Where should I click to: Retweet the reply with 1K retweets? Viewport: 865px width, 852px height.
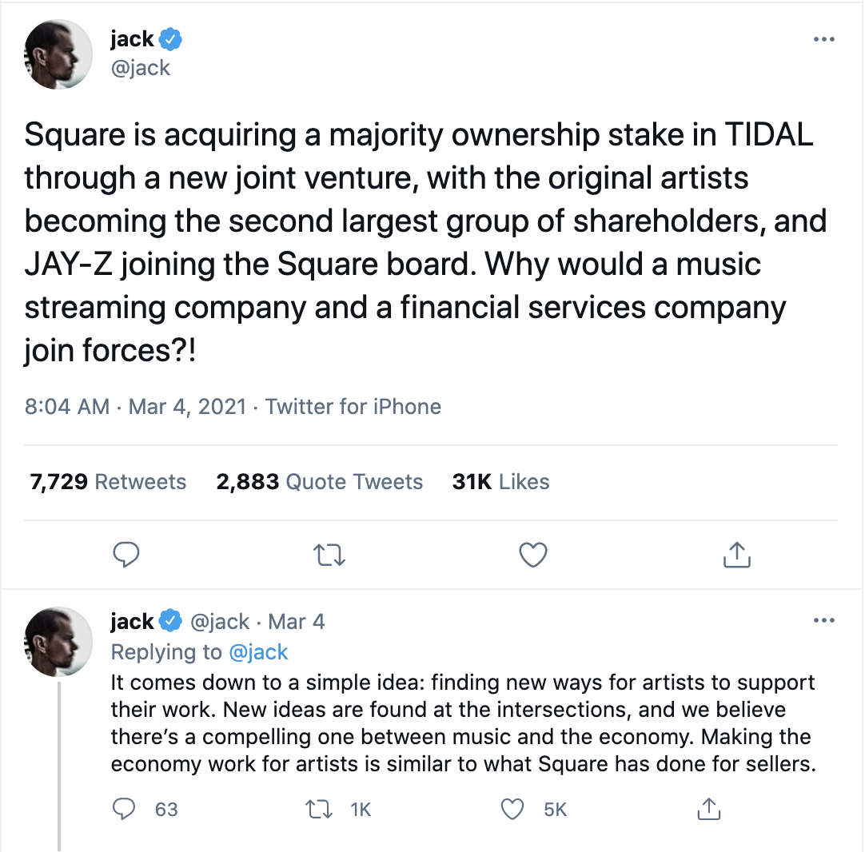320,810
